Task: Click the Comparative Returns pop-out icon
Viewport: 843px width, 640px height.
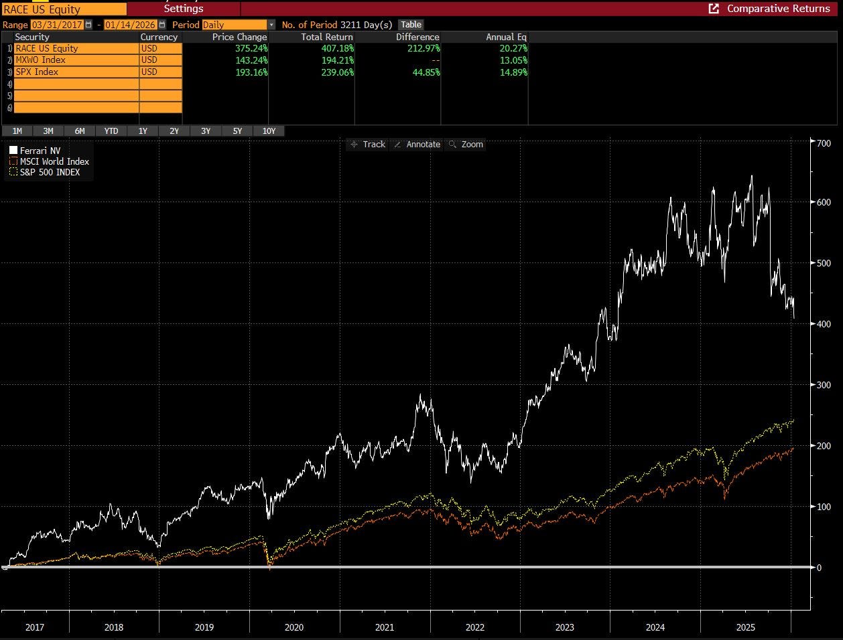Action: click(714, 9)
